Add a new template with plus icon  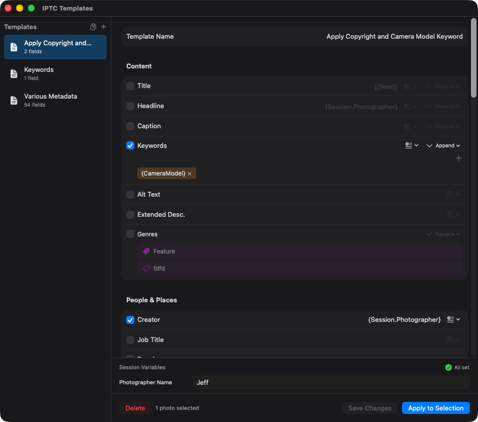104,27
